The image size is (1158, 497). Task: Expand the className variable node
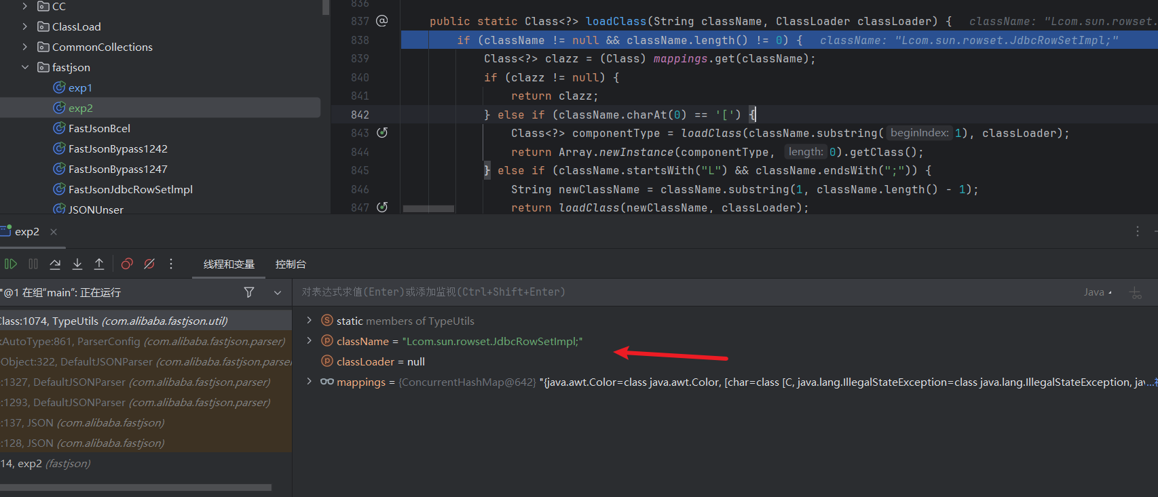point(310,340)
